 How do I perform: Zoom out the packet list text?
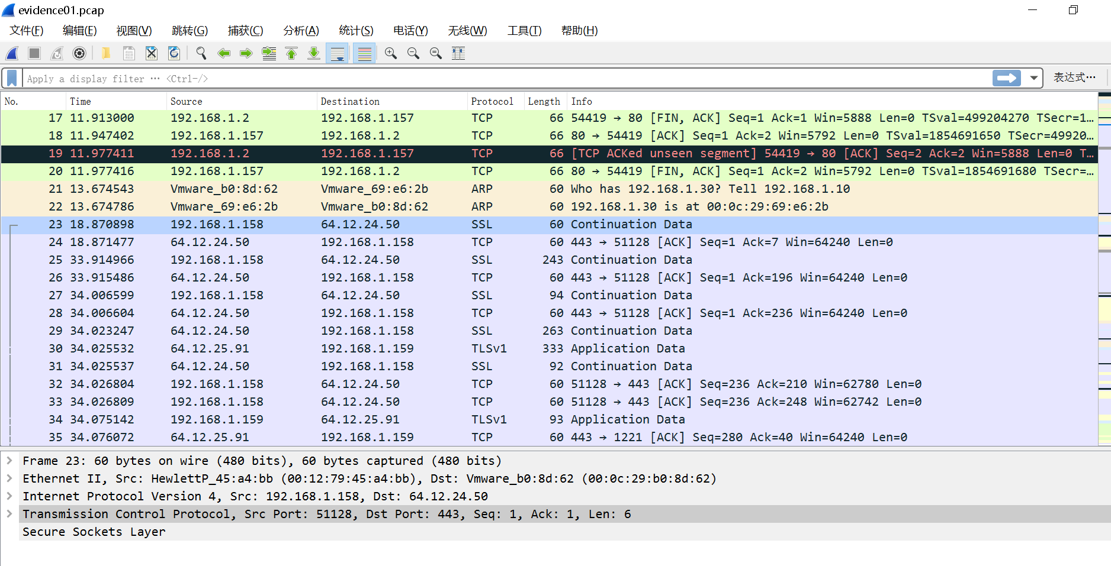tap(413, 53)
